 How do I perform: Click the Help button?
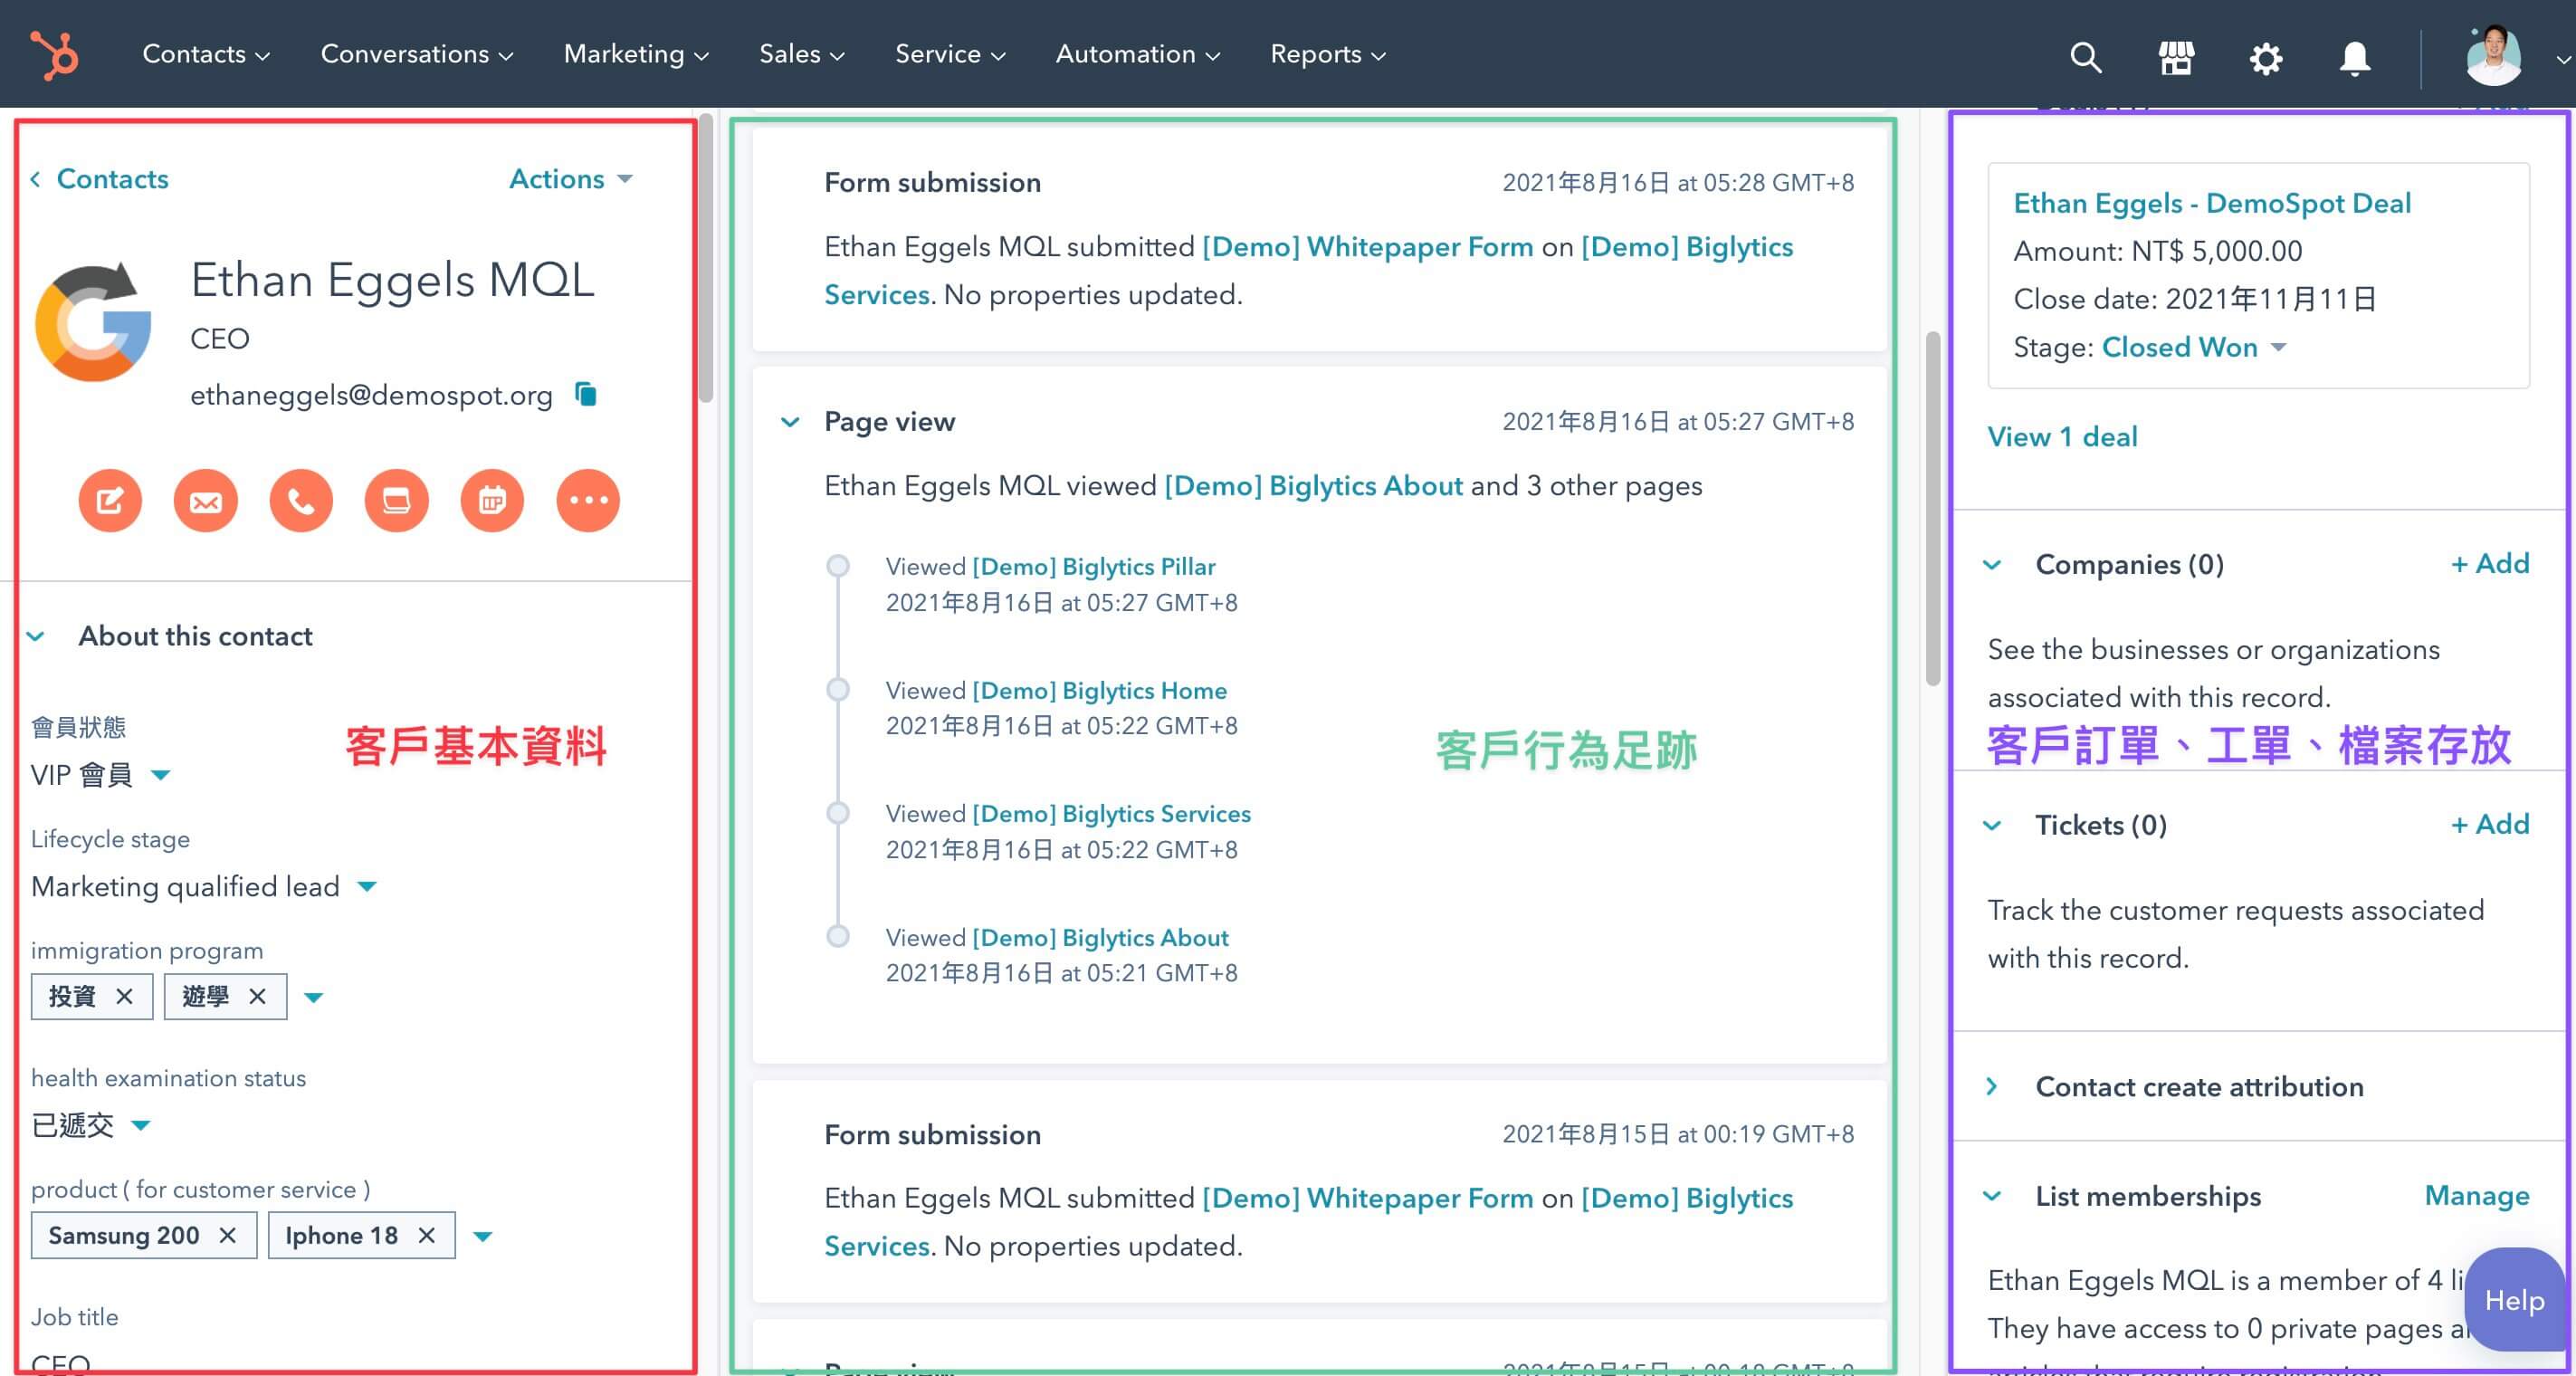click(x=2514, y=1299)
